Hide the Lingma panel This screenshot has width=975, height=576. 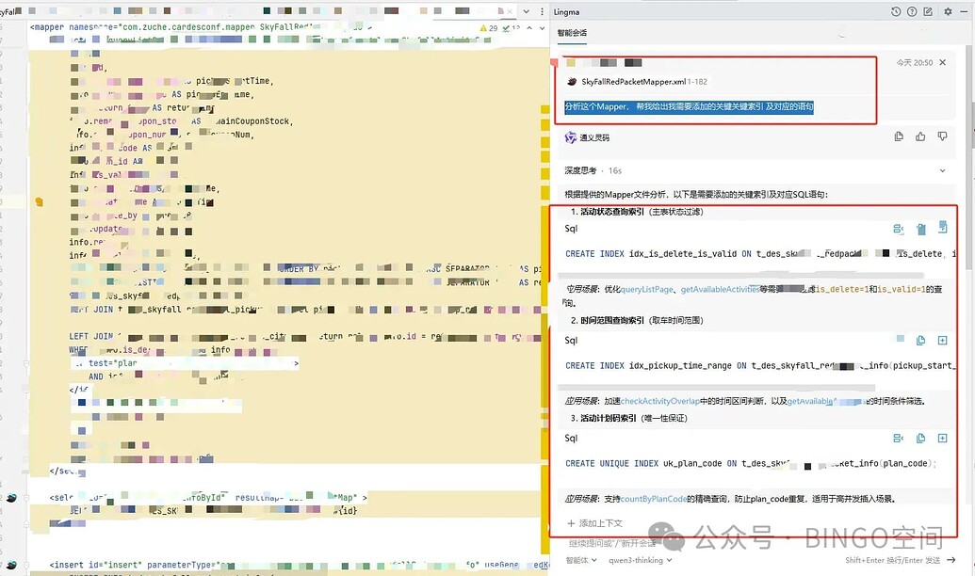coord(965,12)
